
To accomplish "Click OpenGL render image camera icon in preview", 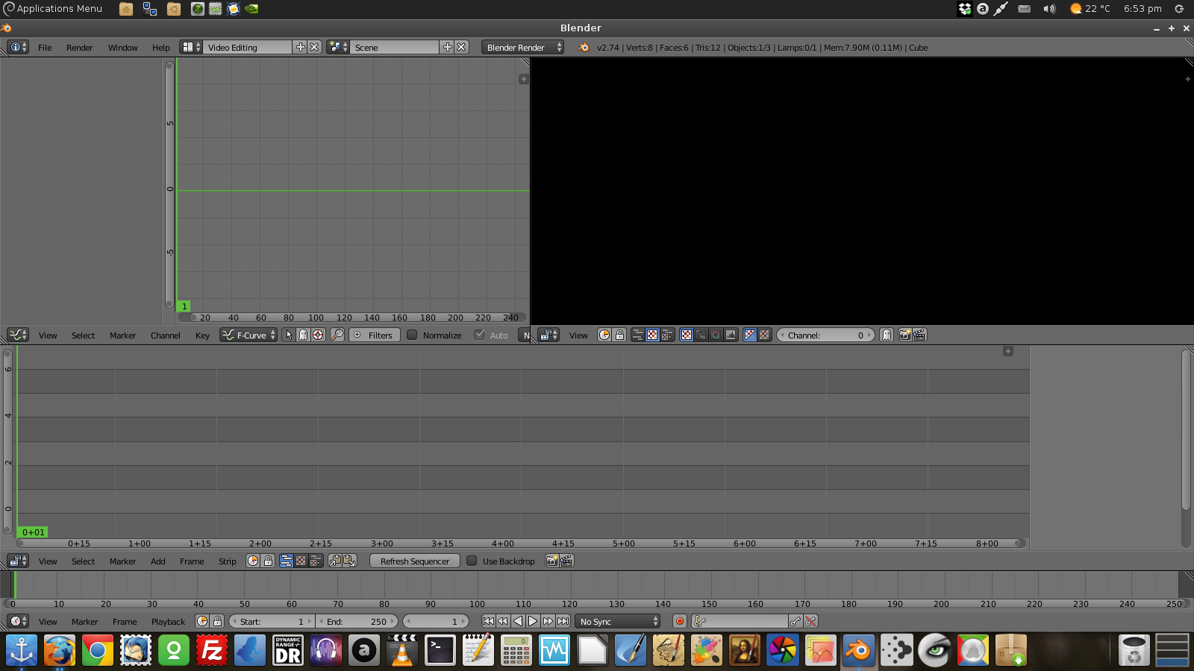I will coord(904,335).
